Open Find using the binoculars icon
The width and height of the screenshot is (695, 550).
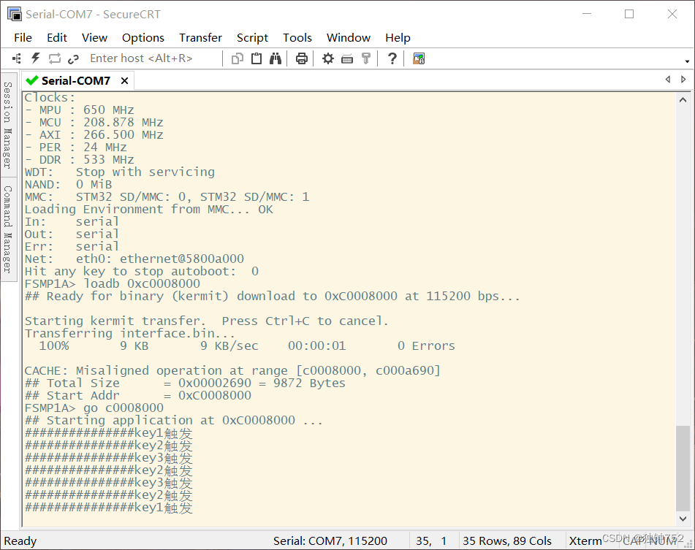276,58
